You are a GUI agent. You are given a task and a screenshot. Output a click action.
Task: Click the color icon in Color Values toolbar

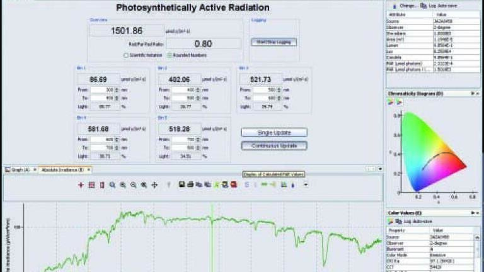point(391,221)
